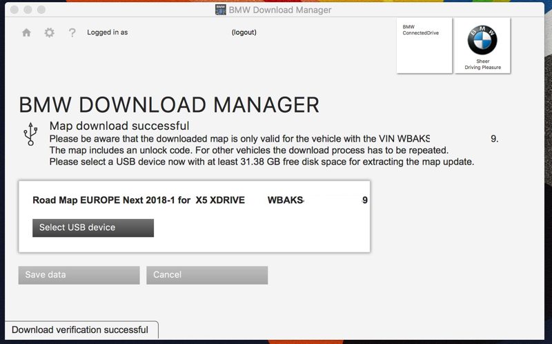Open settings via the gear icon

click(49, 32)
